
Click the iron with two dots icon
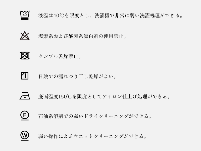[25, 96]
